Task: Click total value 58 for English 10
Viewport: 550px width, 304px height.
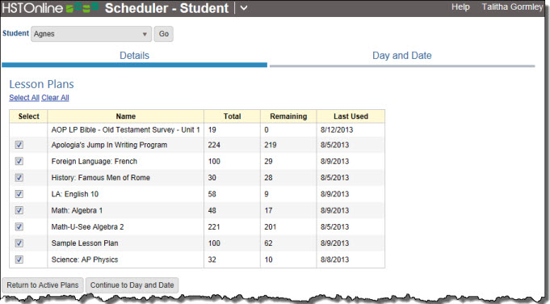Action: pos(212,194)
